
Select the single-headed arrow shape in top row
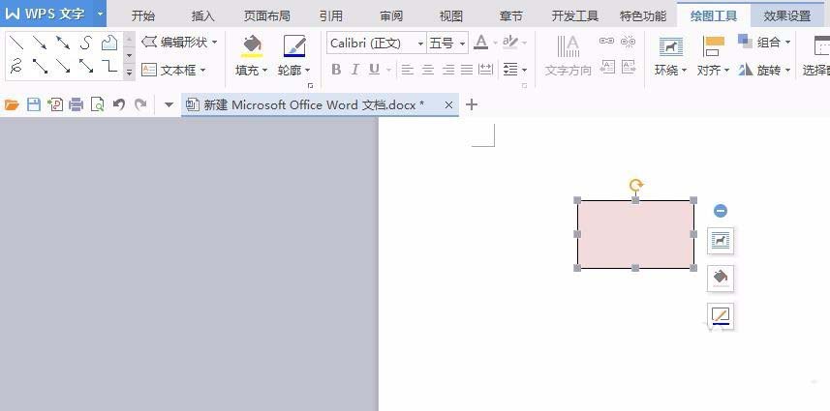coord(39,43)
